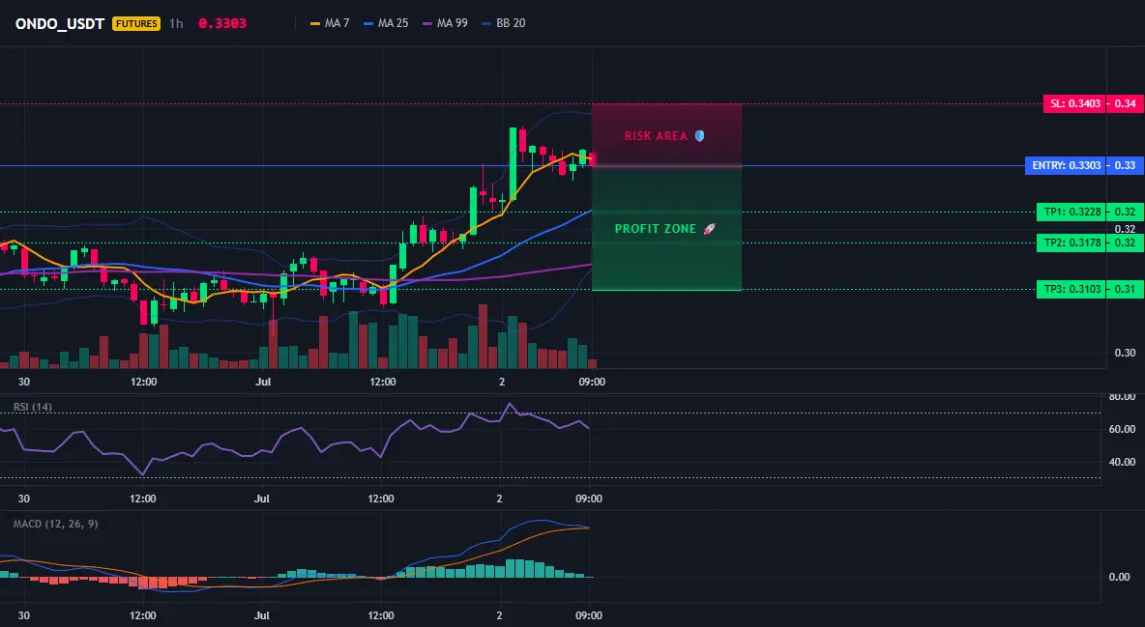Click the 60.00 RSI axis value
Screen dimensions: 1145x627
pos(1122,429)
